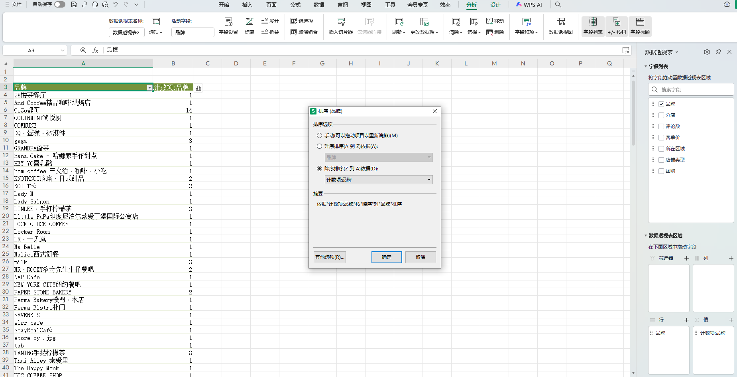Open the 刷新 refresh dropdown
The height and width of the screenshot is (377, 737).
point(399,32)
